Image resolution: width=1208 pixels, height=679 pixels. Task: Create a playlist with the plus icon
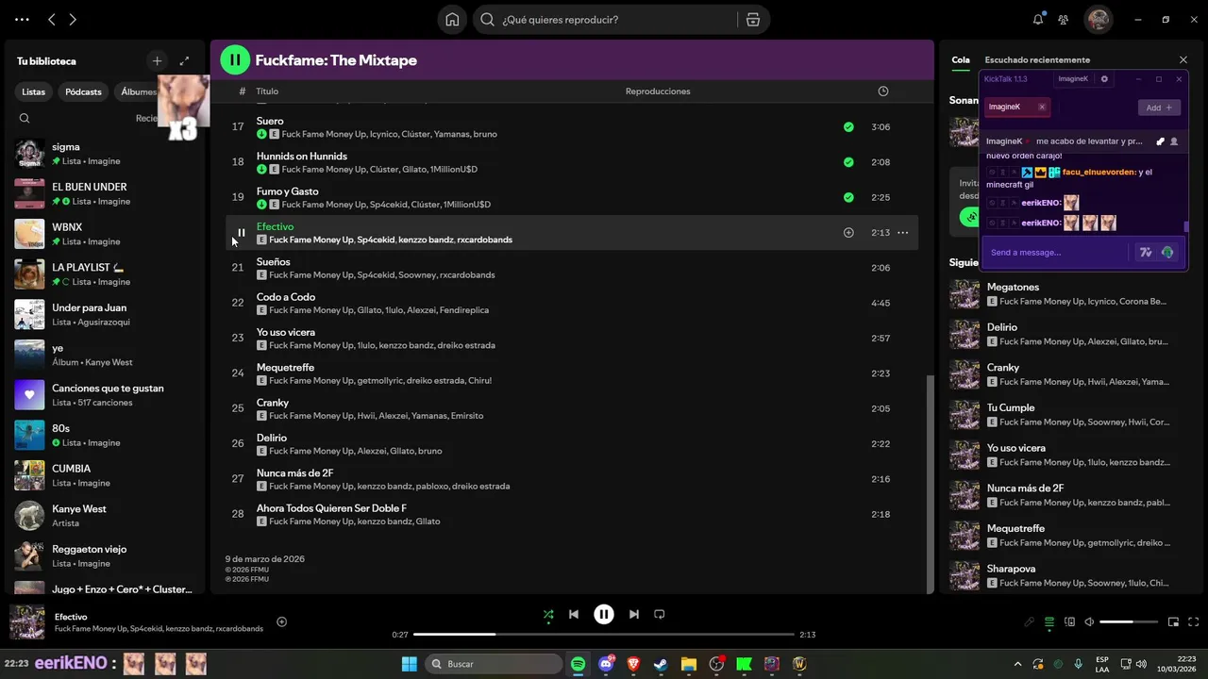pyautogui.click(x=158, y=60)
